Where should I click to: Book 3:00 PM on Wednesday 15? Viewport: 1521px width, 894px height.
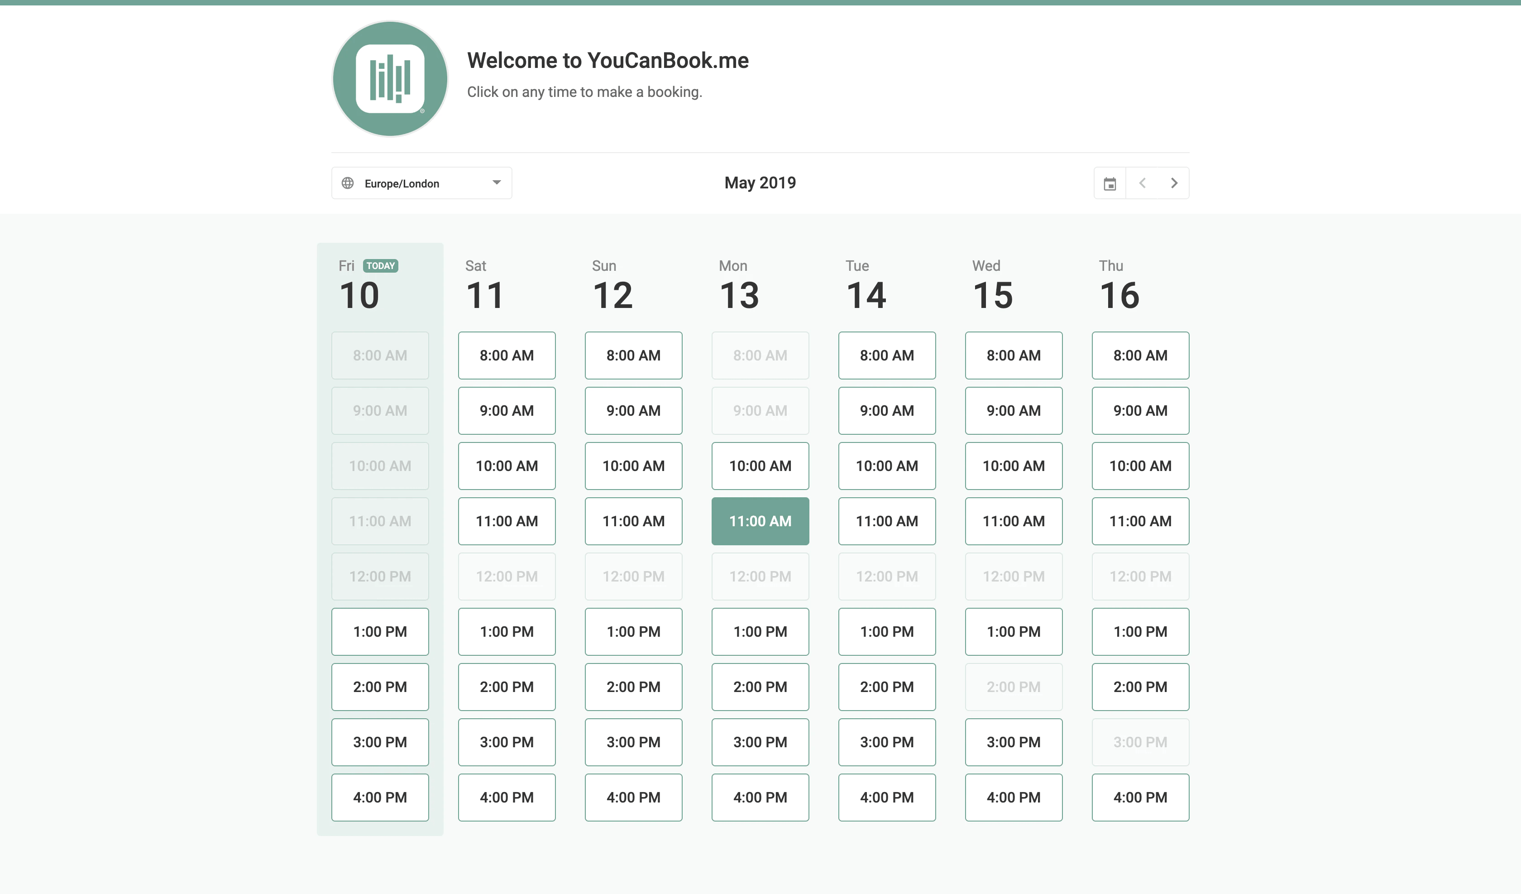click(1014, 742)
